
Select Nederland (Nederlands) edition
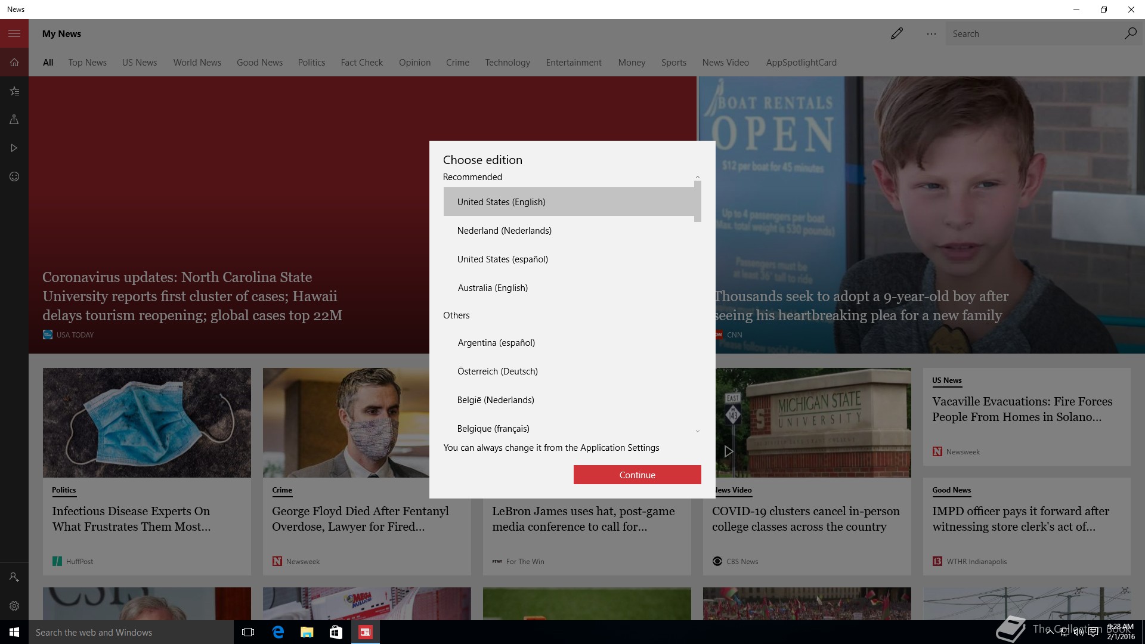coord(569,230)
